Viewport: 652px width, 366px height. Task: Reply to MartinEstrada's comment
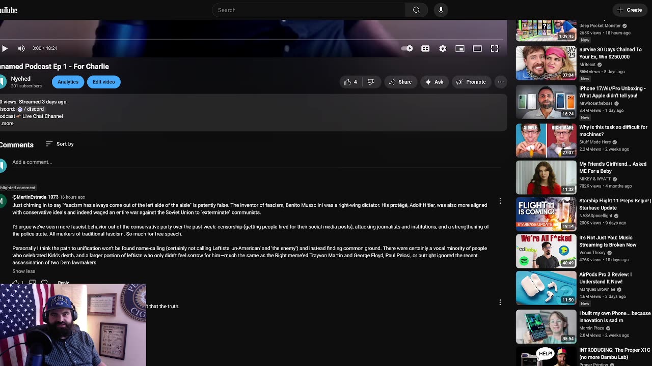63,283
